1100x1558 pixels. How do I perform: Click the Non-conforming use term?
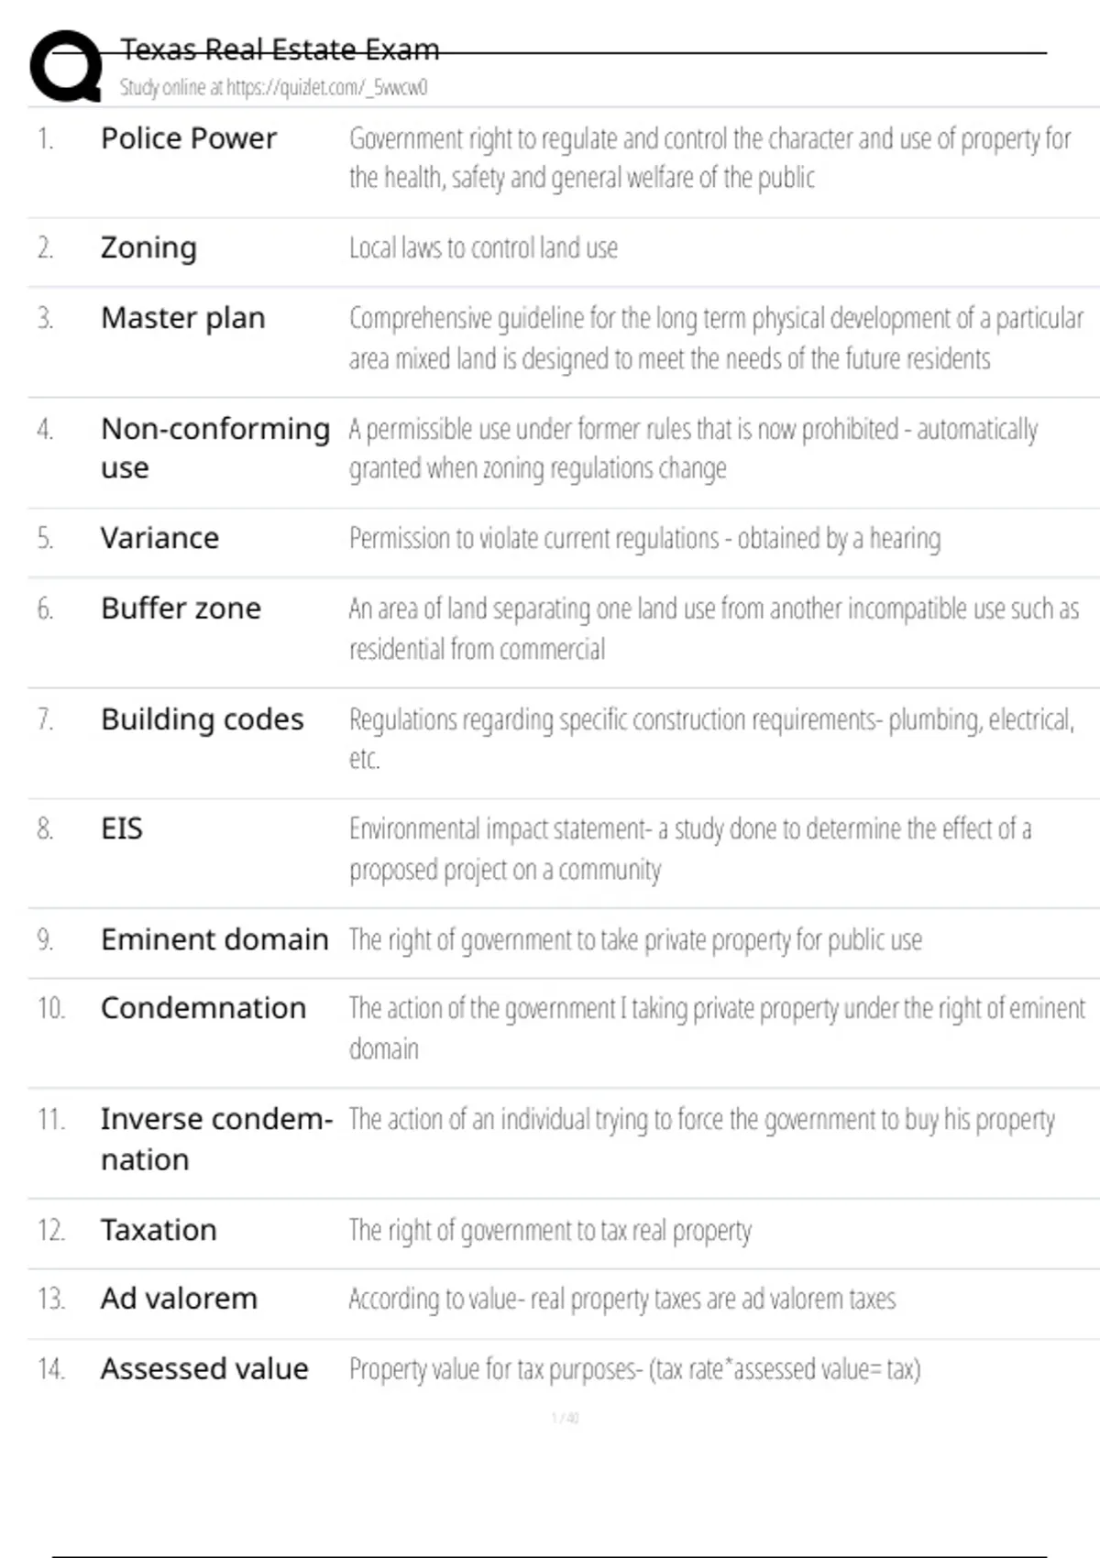215,448
